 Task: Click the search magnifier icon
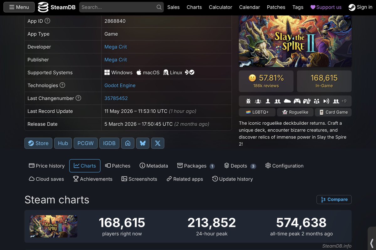click(159, 7)
